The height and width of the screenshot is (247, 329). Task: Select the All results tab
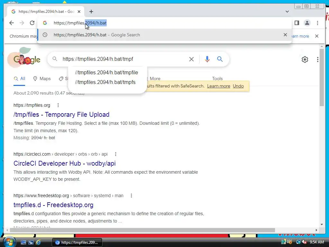coord(19,79)
